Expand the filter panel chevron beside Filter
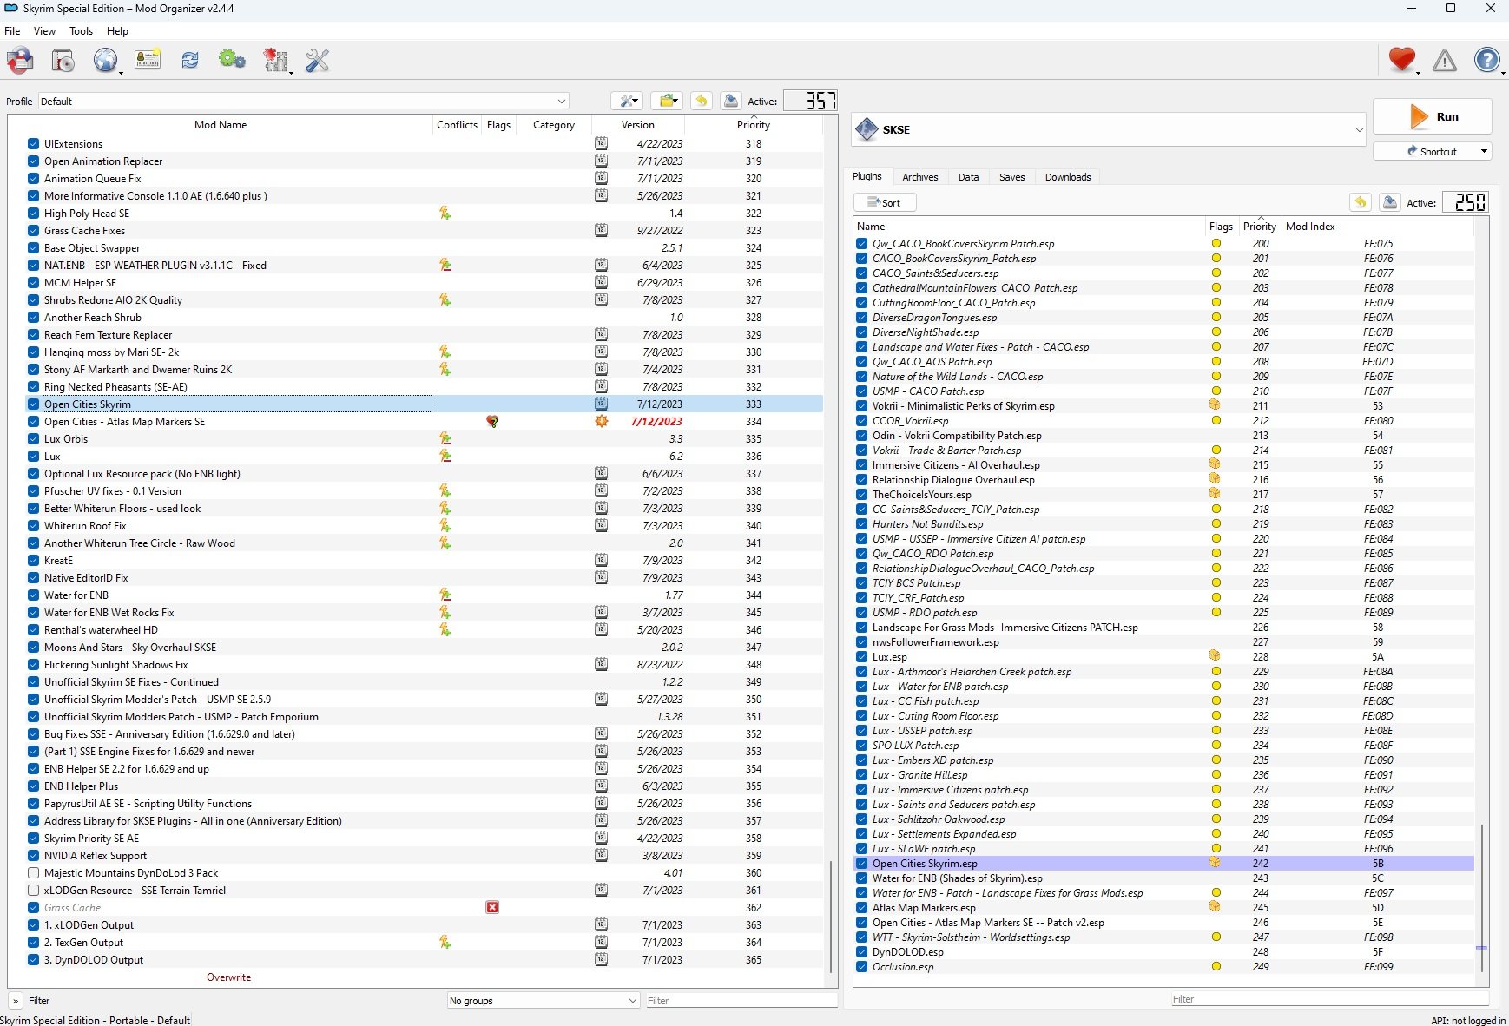The image size is (1509, 1026). 16,1000
